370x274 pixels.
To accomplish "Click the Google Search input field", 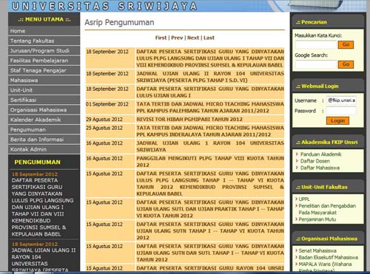I will (316, 64).
